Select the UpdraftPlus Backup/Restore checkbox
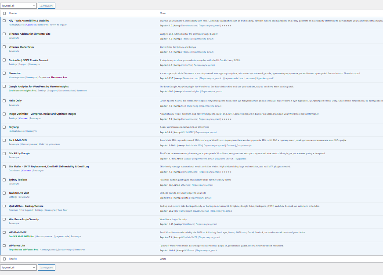 click(x=4, y=206)
